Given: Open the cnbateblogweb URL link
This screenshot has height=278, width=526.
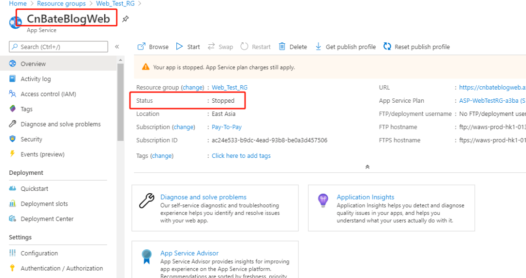Looking at the screenshot, I should (492, 87).
